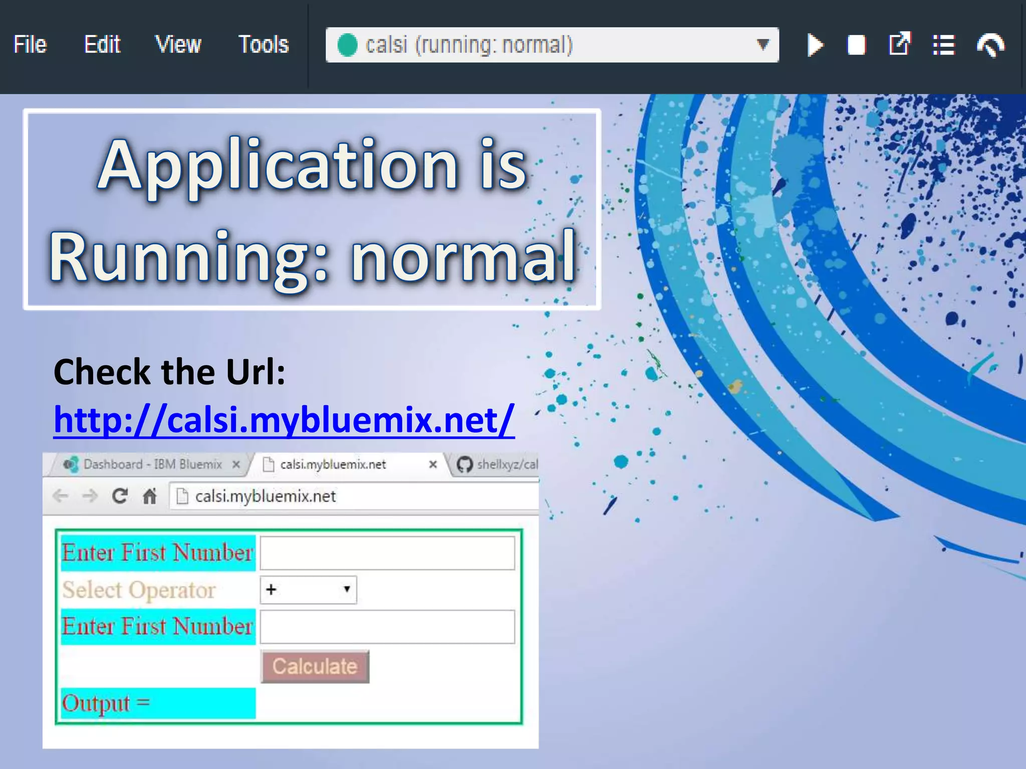Close the calsi.mybluemix.net tab
Image resolution: width=1026 pixels, height=769 pixels.
[x=433, y=465]
